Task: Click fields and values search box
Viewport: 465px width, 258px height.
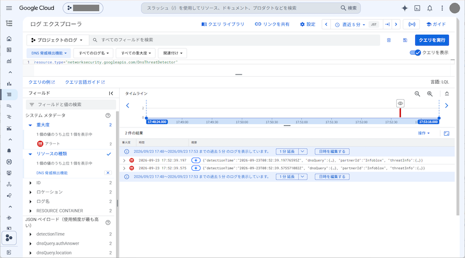Action: [71, 104]
